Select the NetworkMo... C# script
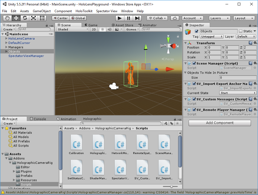This screenshot has height=195, width=258. [120, 145]
